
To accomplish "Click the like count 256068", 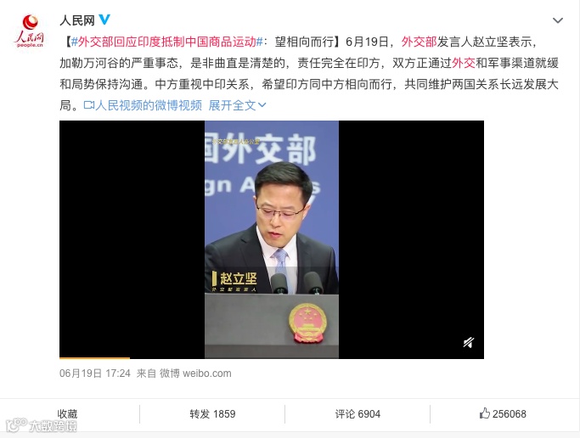I will (x=509, y=413).
